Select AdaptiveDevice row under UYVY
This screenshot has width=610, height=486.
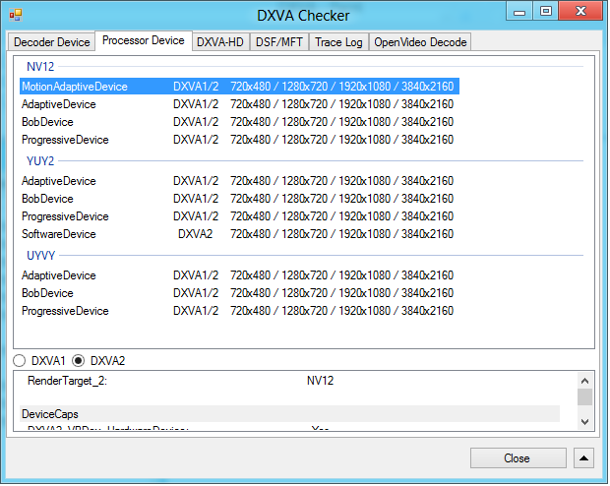[x=238, y=275]
